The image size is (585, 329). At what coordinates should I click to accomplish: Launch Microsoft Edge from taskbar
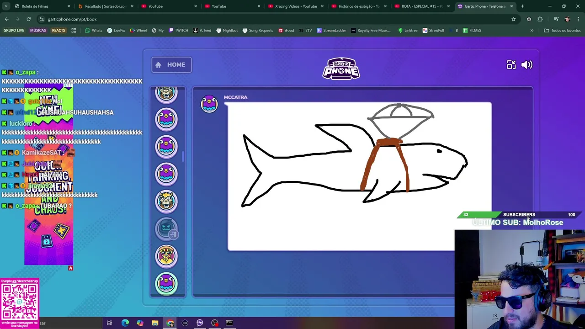click(125, 323)
